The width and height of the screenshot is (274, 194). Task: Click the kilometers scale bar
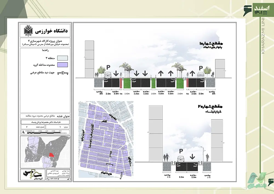44,132
